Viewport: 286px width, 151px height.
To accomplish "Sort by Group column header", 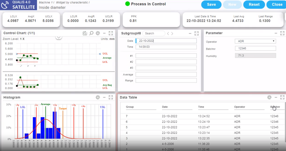I will click(130, 107).
